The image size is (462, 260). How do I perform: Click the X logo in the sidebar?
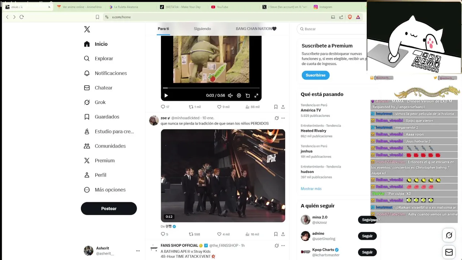click(87, 29)
